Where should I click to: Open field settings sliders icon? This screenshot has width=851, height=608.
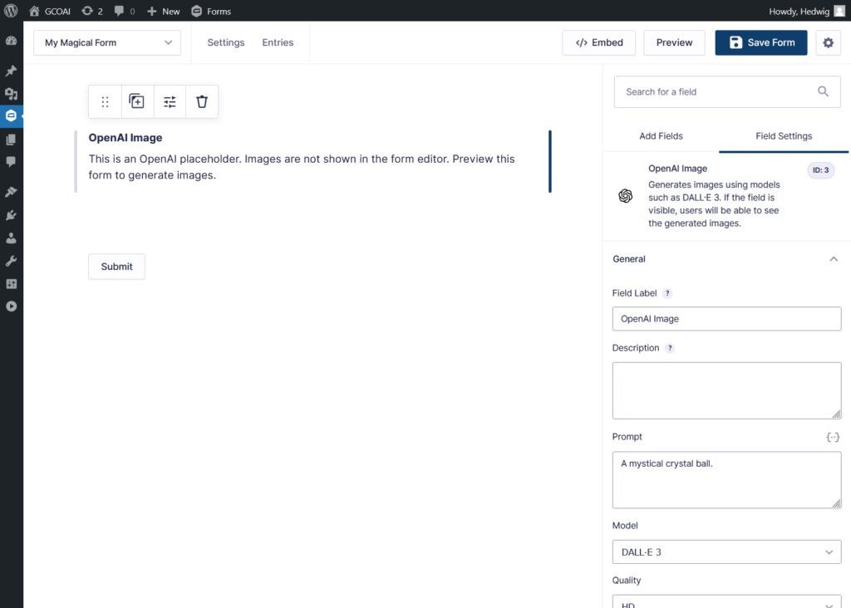click(x=170, y=101)
